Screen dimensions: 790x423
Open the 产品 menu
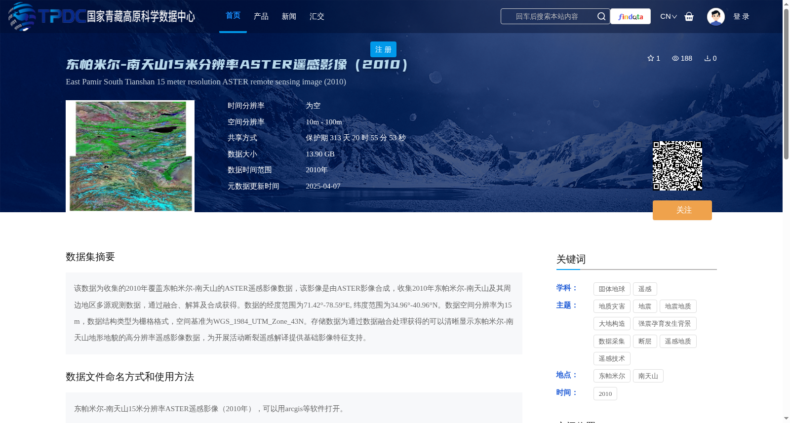click(x=261, y=16)
